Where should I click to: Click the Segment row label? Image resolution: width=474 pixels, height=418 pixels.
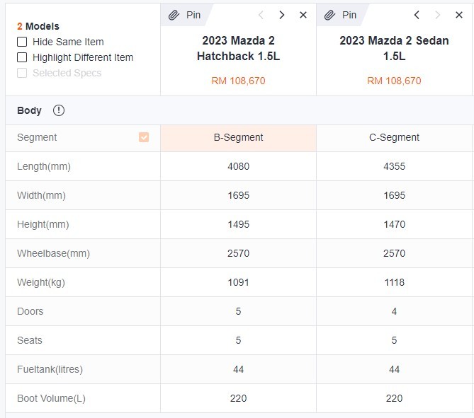tap(37, 137)
